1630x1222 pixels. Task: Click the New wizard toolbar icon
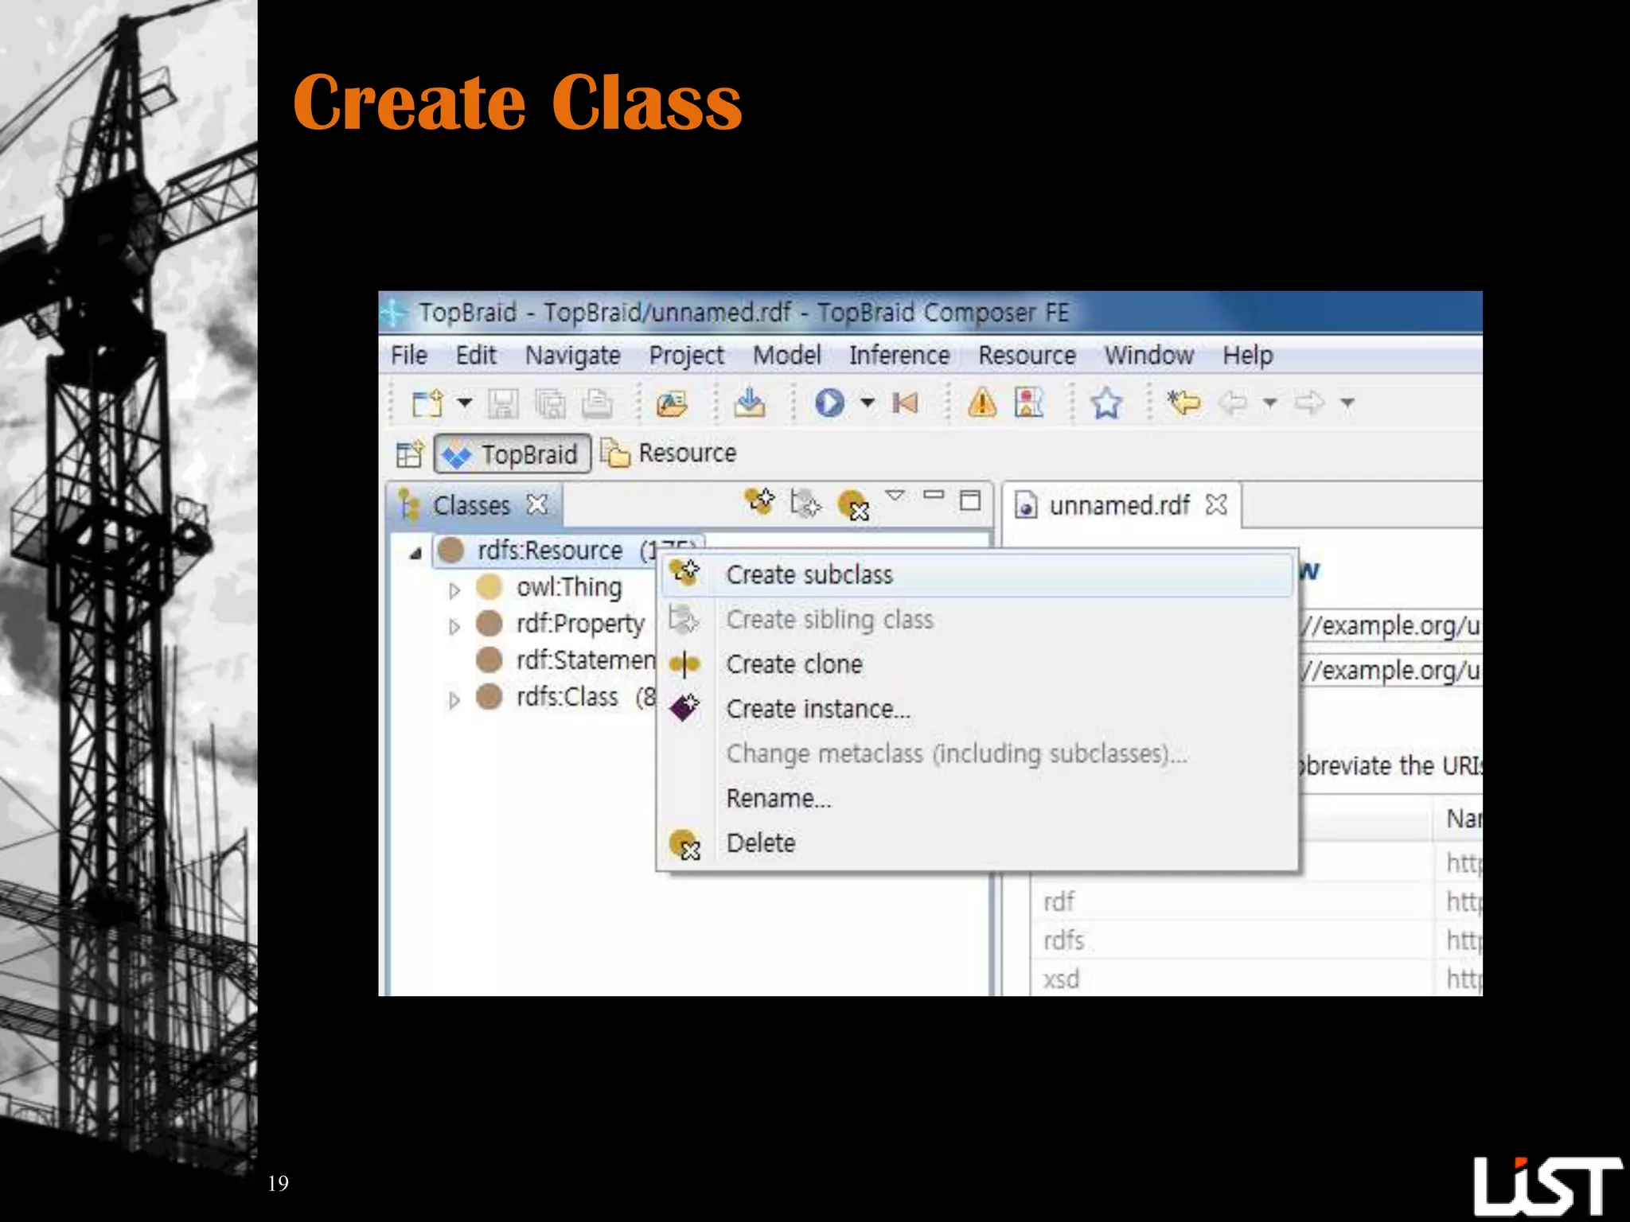tap(427, 403)
